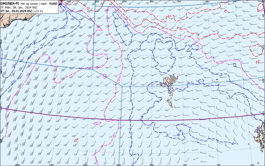Image resolution: width=265 pixels, height=166 pixels.
Task: Click the '(+23 h)' forecast offset text
Action: coord(37,11)
